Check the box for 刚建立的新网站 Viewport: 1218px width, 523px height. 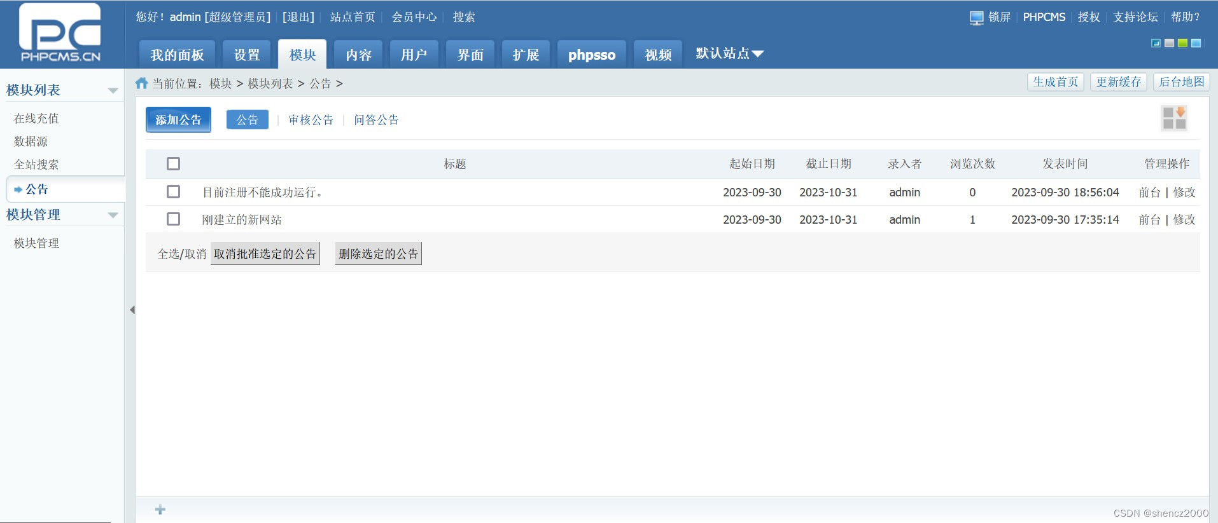point(173,219)
